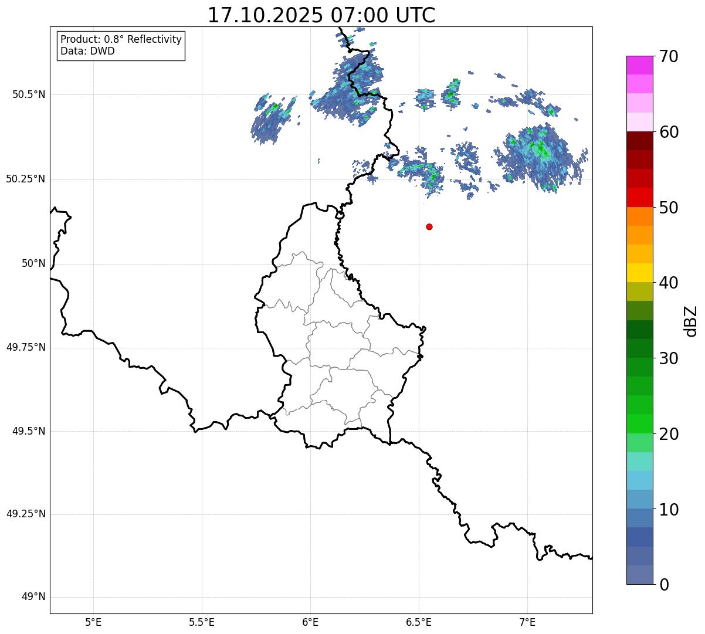Screen dimensions: 705x634
Task: Click the bright green colorbar swatch just above 20
Action: pos(640,424)
